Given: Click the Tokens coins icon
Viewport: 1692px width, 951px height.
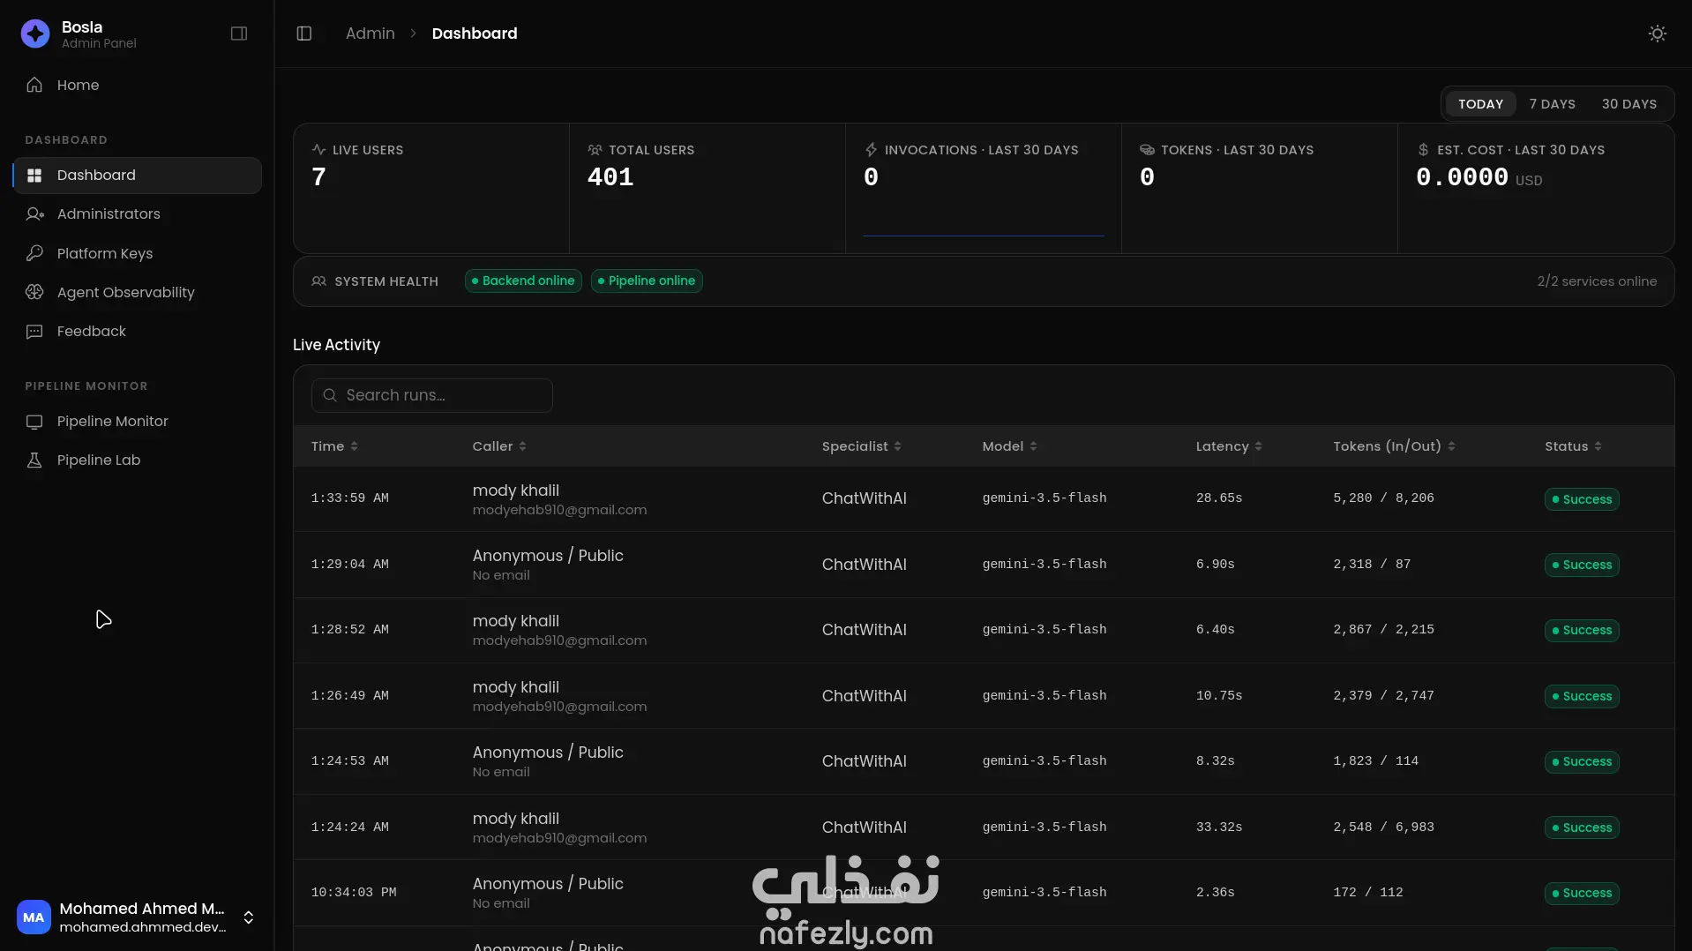Looking at the screenshot, I should (1147, 150).
